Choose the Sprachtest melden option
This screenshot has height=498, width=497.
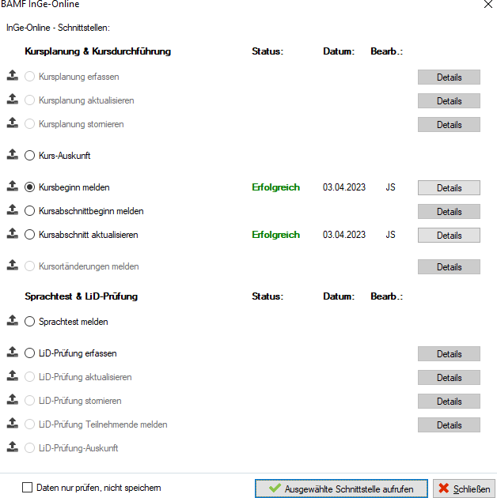pyautogui.click(x=29, y=322)
